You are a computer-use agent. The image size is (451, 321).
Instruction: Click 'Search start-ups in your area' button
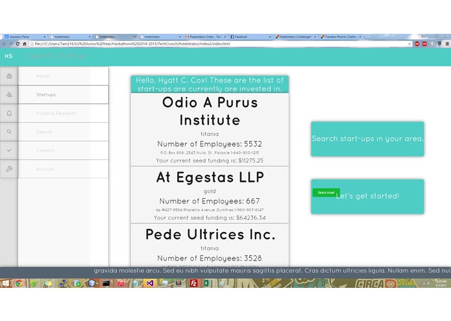[x=367, y=139]
